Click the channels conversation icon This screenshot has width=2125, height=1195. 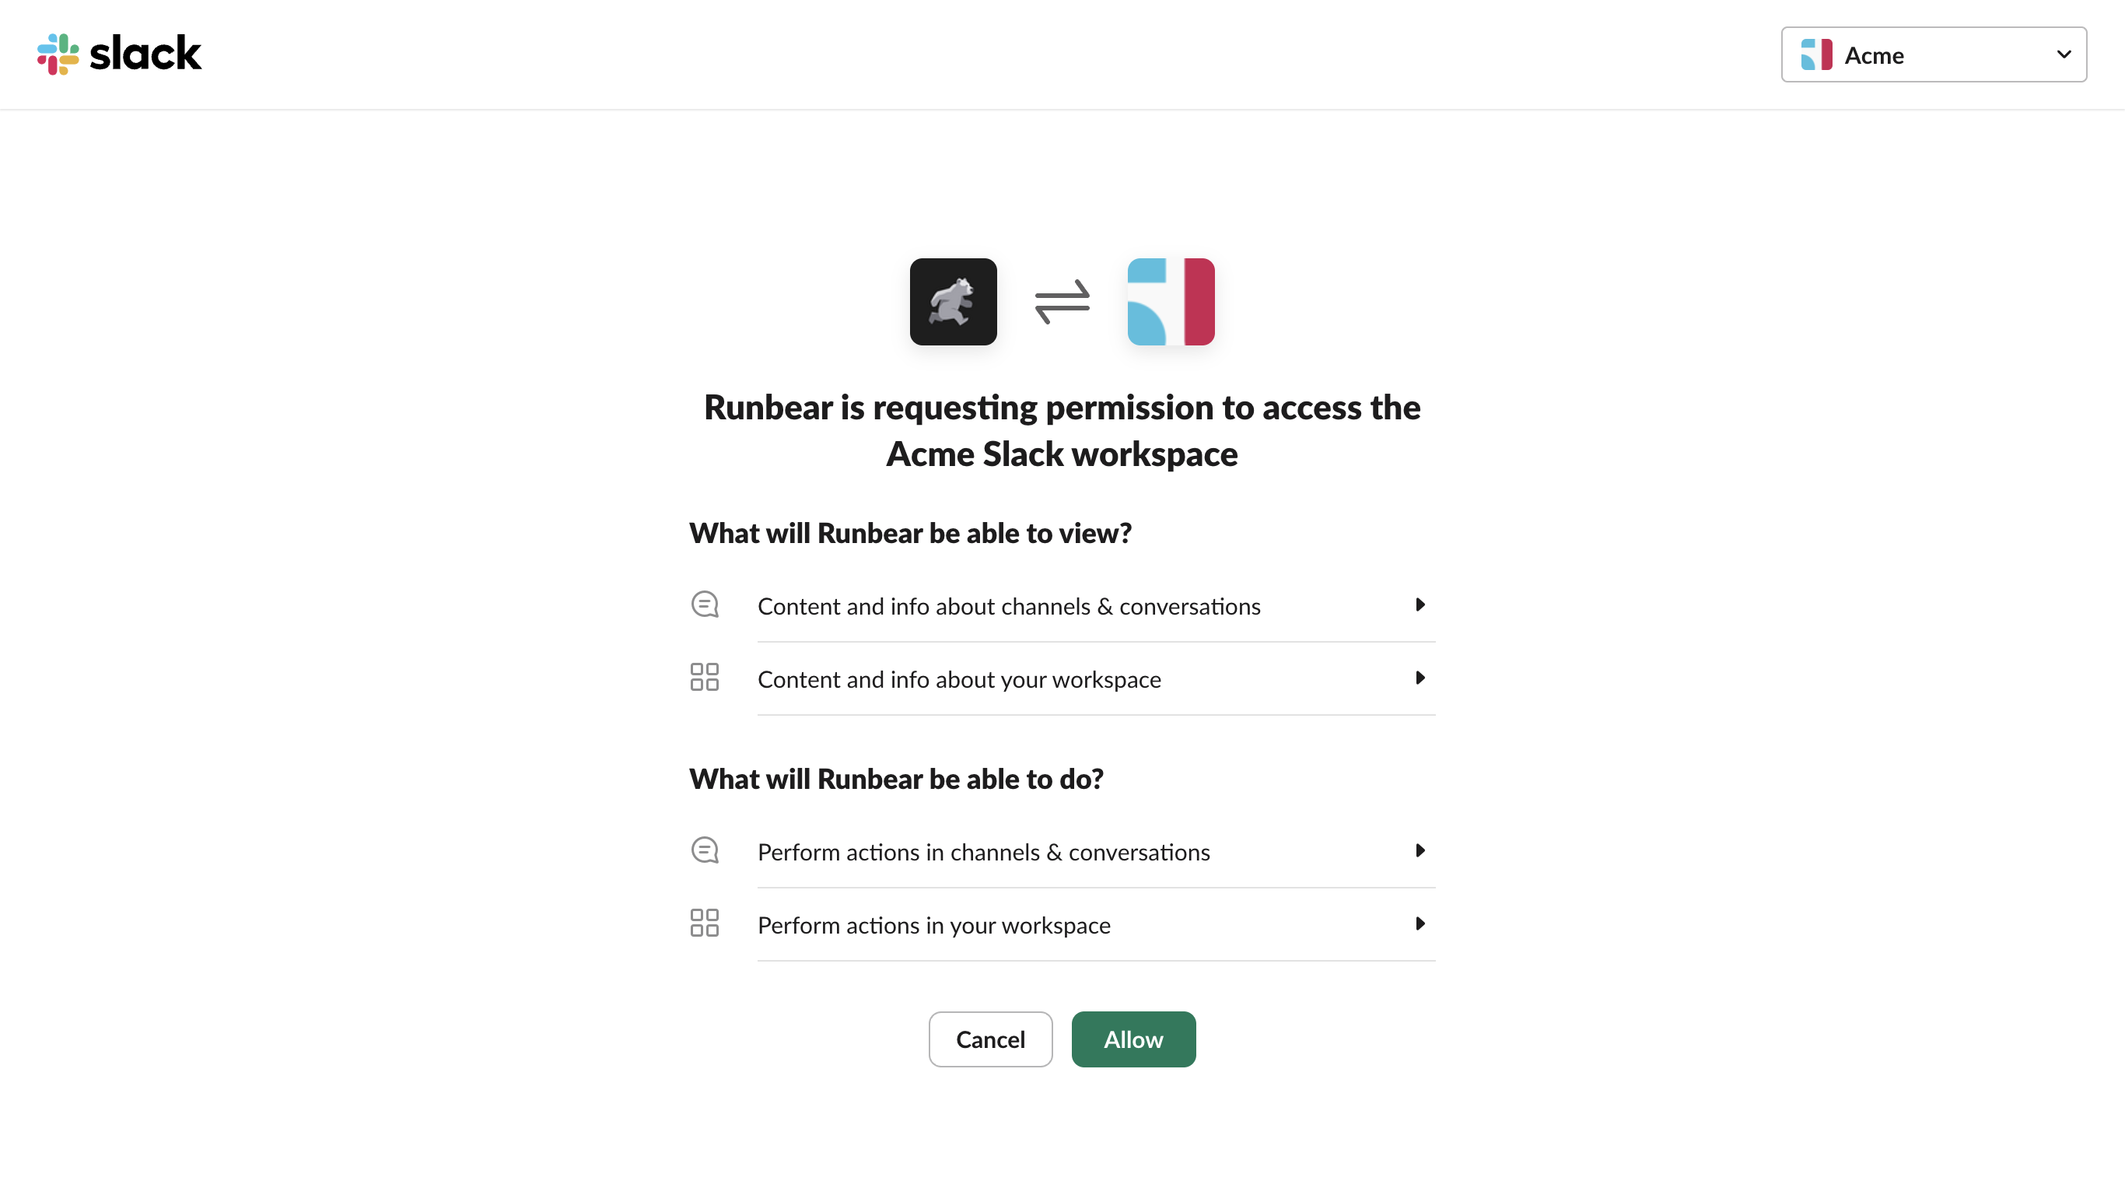click(x=703, y=604)
